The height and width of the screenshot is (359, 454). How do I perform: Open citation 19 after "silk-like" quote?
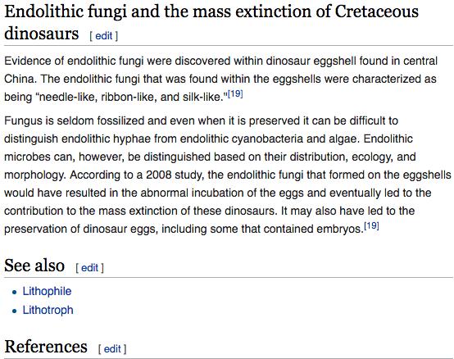235,93
